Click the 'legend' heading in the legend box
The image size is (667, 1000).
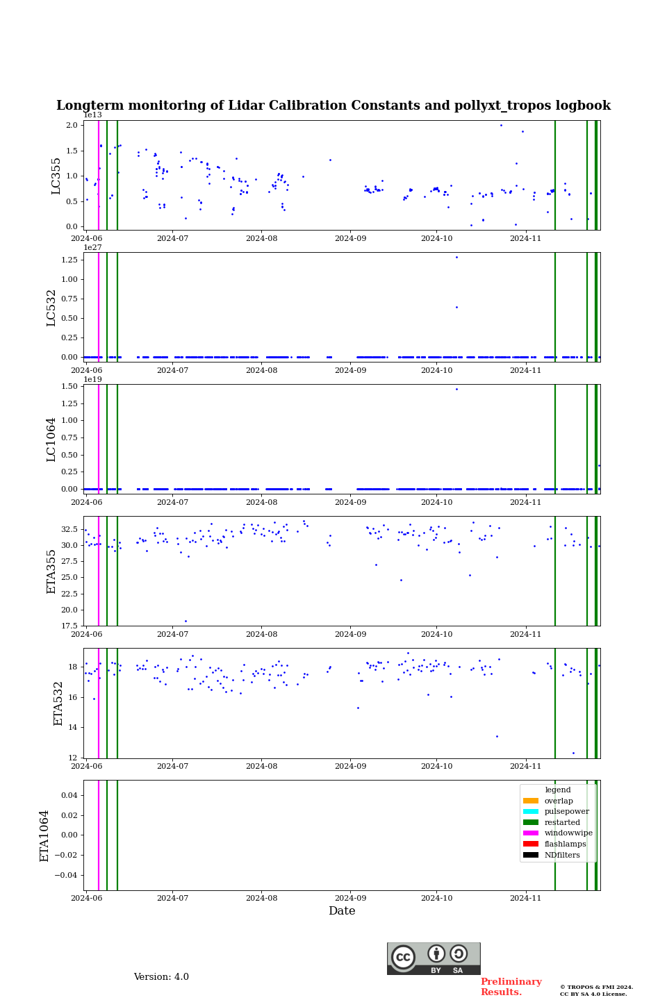[558, 790]
